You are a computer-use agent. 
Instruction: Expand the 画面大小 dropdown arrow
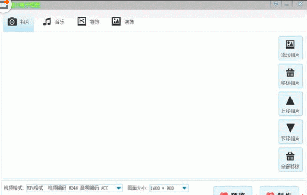pos(184,188)
